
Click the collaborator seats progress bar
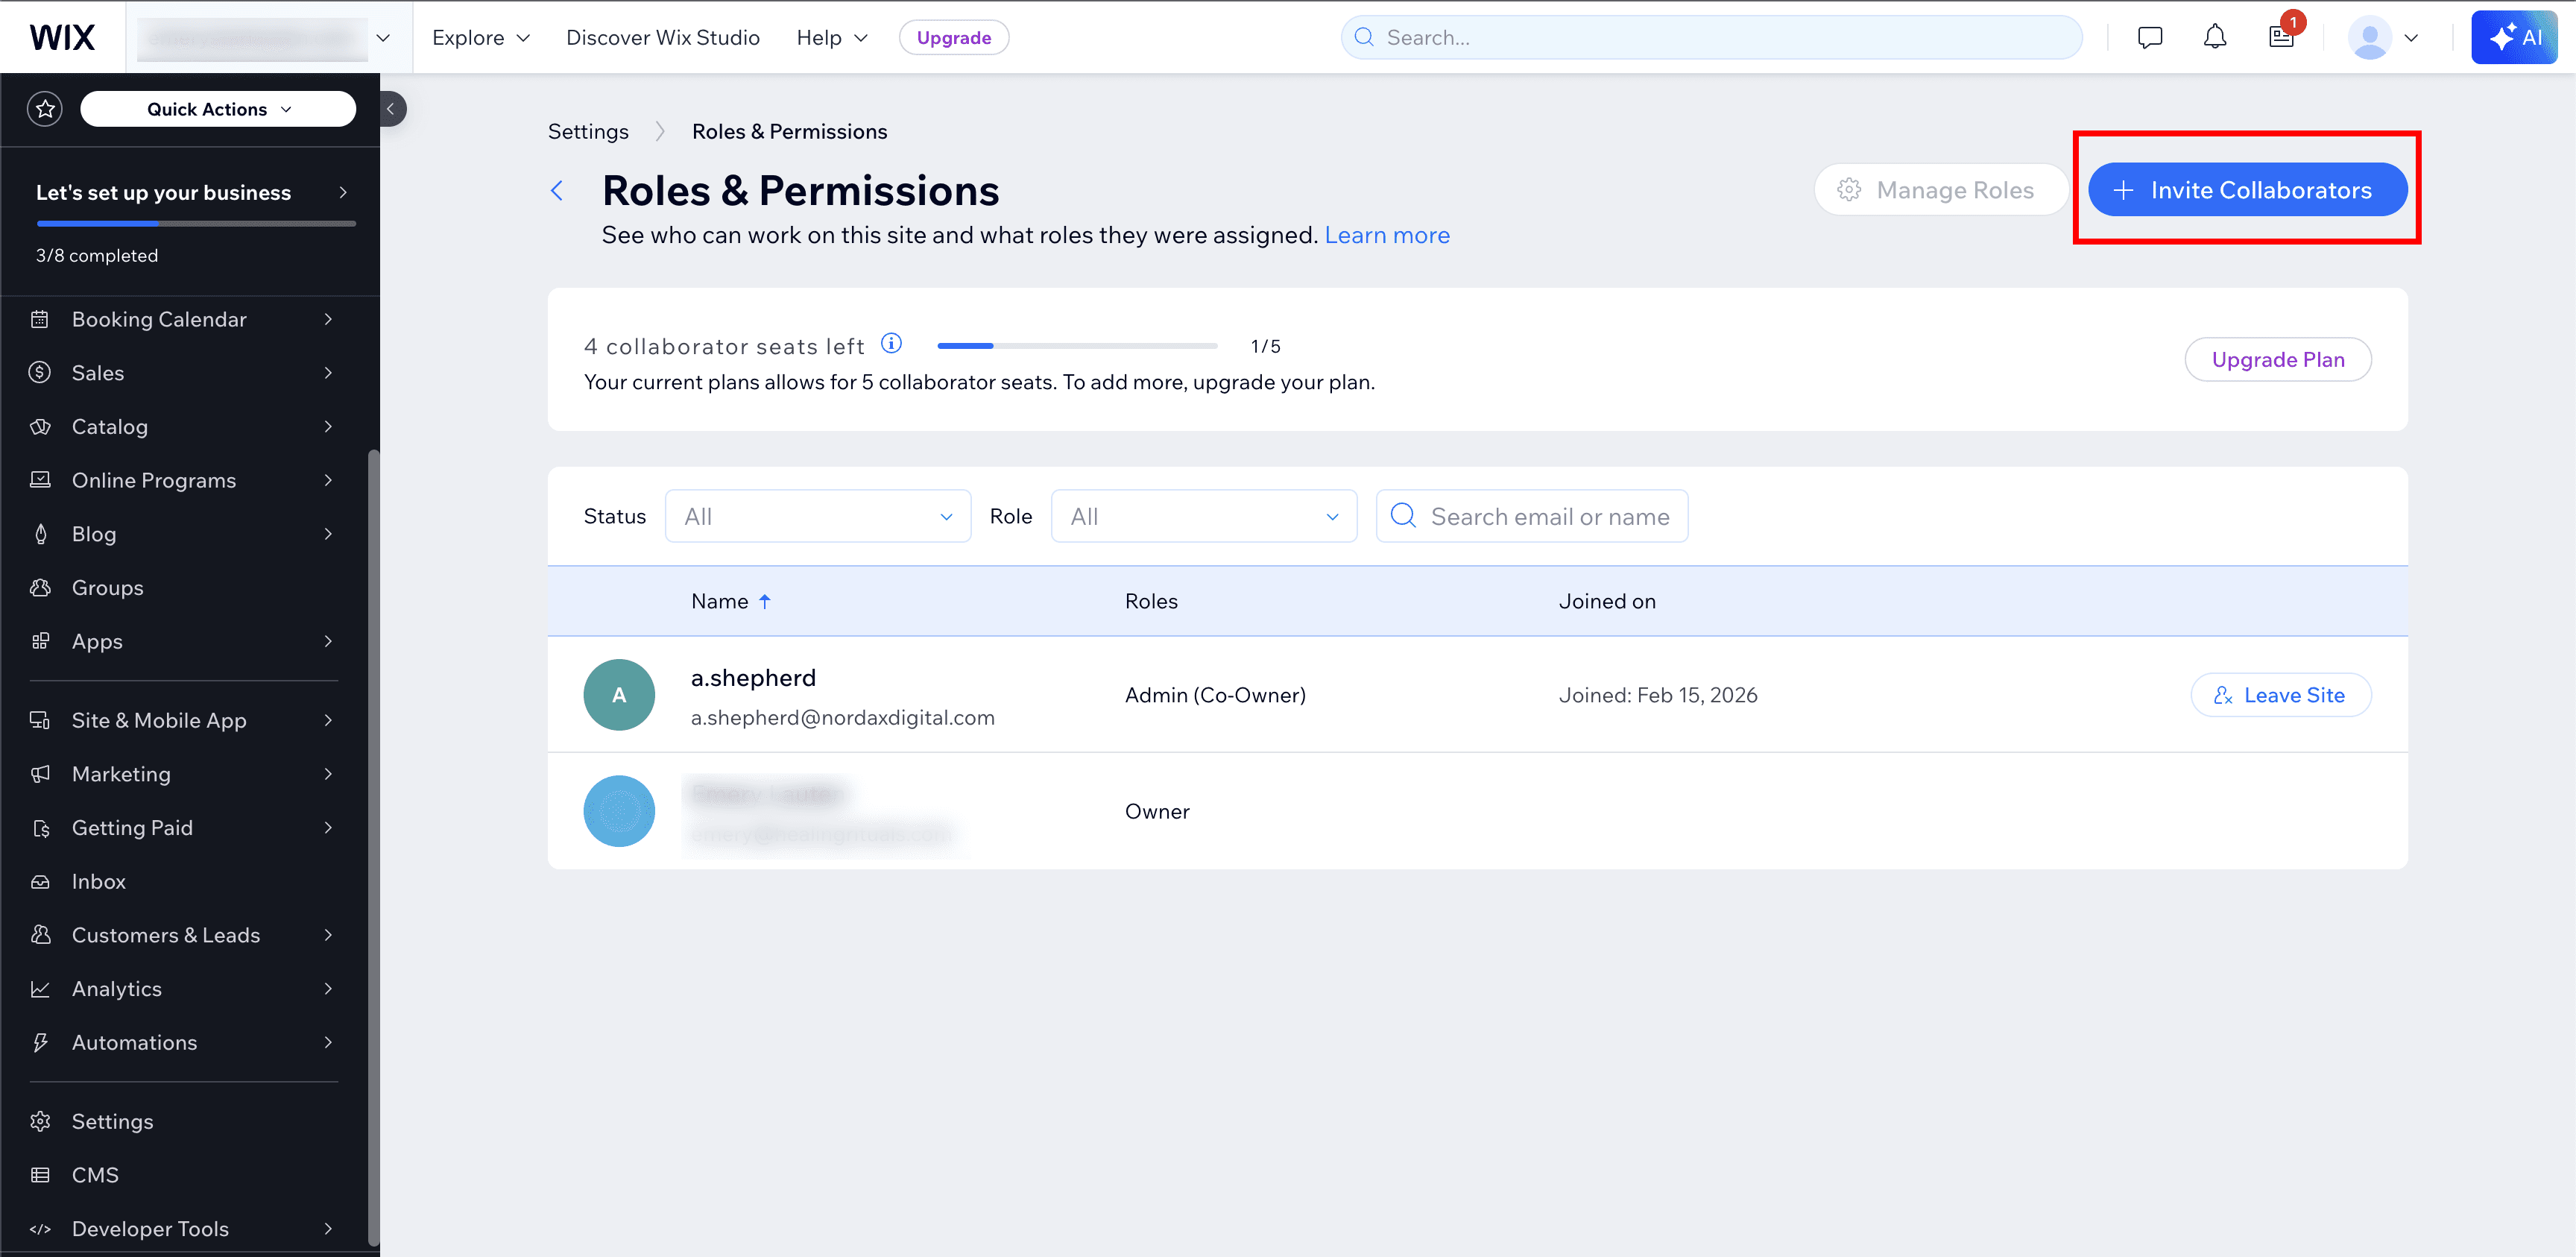1077,345
